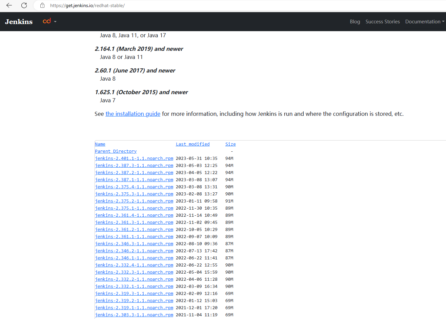Download jenkins-2.332.2-1.1.noarch.rpm

coord(134,279)
